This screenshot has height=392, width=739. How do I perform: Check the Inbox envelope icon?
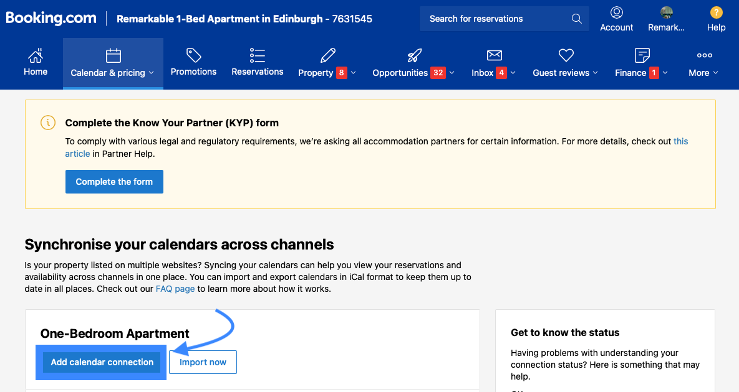[495, 55]
